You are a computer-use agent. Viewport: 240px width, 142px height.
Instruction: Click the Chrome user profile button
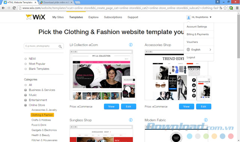coord(217,1)
